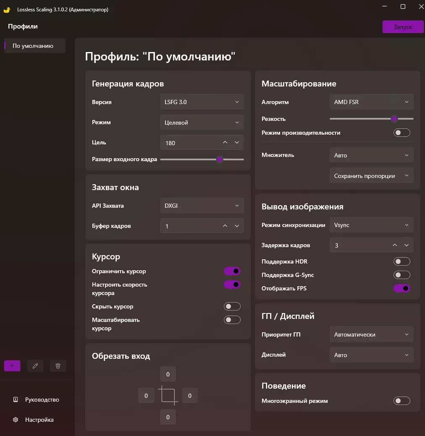Viewport: 425px width, 436px height.
Task: Increase the Цель value with up arrow
Action: (225, 143)
